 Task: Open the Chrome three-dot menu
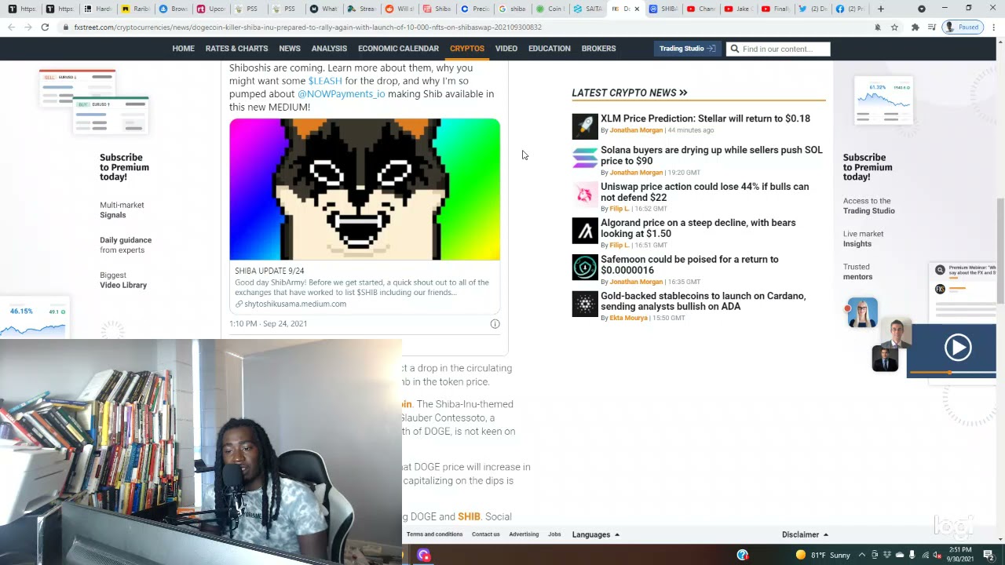(993, 27)
